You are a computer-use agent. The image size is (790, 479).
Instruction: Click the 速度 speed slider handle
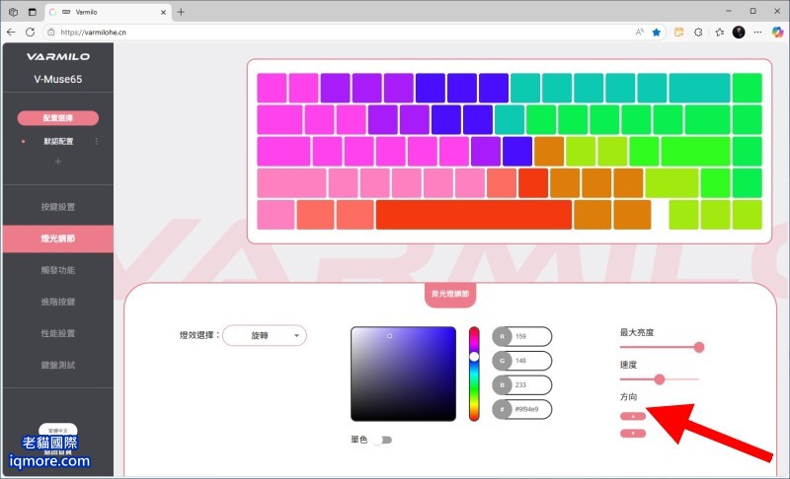tap(660, 379)
